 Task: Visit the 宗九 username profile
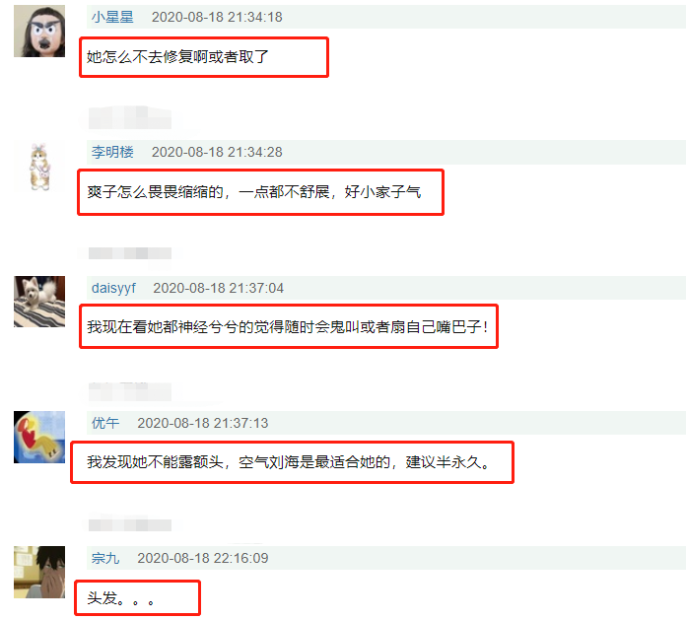point(105,558)
